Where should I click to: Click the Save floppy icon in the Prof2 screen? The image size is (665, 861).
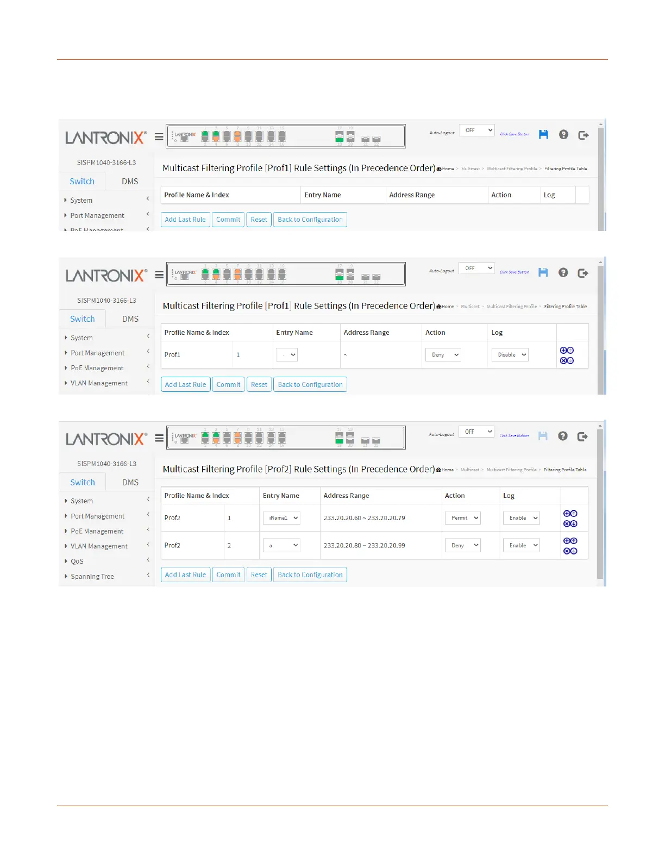pyautogui.click(x=543, y=436)
